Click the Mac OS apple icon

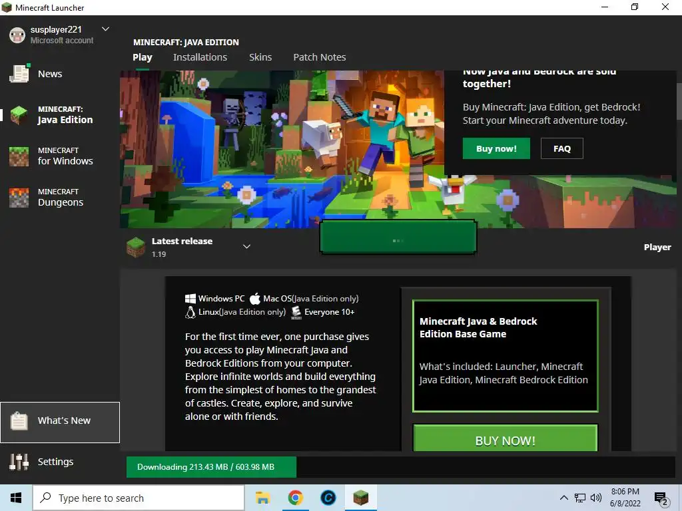[x=255, y=299]
